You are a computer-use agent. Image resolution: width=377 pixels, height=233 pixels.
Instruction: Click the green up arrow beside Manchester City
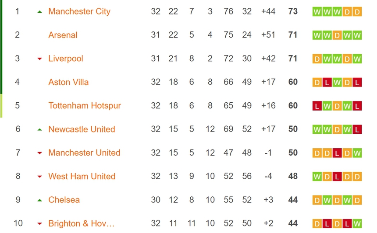tap(40, 12)
